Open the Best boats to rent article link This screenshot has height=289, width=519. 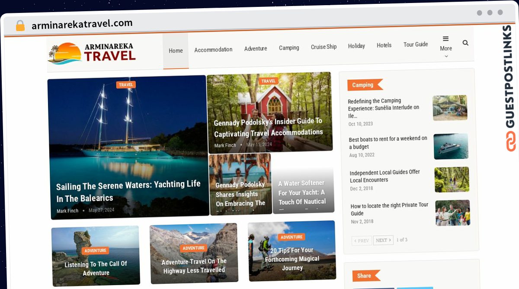click(388, 143)
